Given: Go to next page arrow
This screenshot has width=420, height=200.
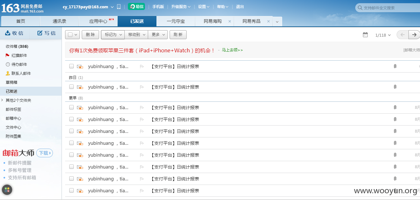Looking at the screenshot, I should click(414, 35).
